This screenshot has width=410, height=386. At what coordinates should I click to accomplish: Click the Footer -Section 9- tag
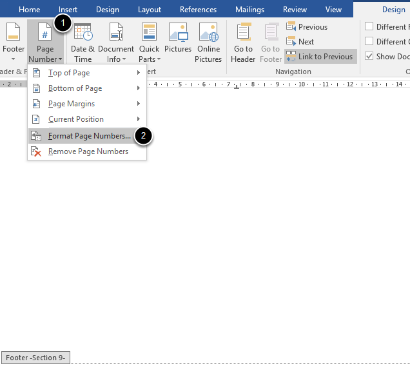click(x=35, y=358)
